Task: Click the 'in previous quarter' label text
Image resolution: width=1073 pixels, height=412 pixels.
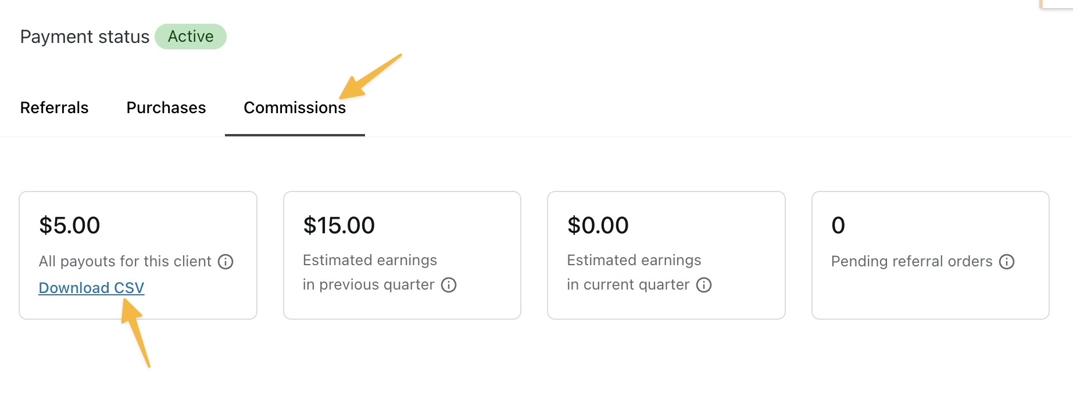Action: point(369,285)
